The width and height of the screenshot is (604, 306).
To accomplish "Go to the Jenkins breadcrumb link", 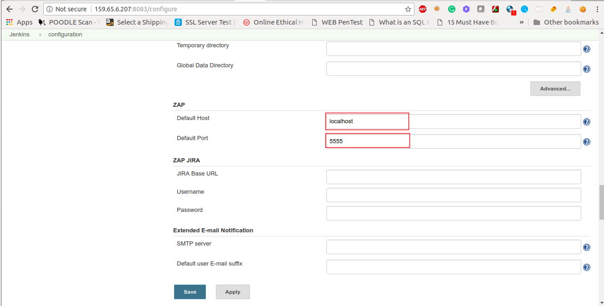I will tap(20, 34).
